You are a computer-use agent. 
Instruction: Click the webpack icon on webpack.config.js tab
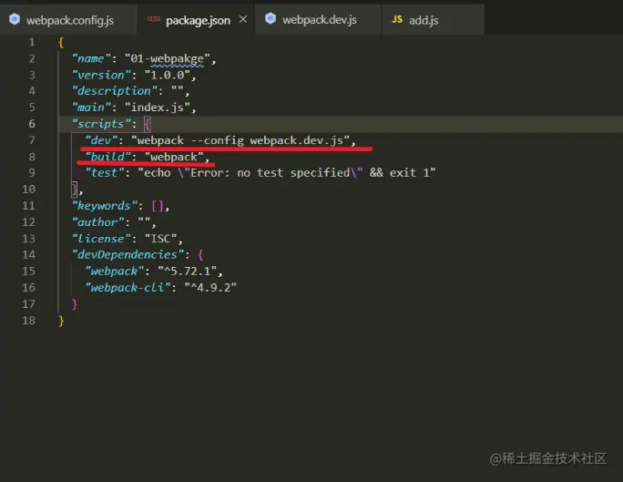pyautogui.click(x=15, y=19)
